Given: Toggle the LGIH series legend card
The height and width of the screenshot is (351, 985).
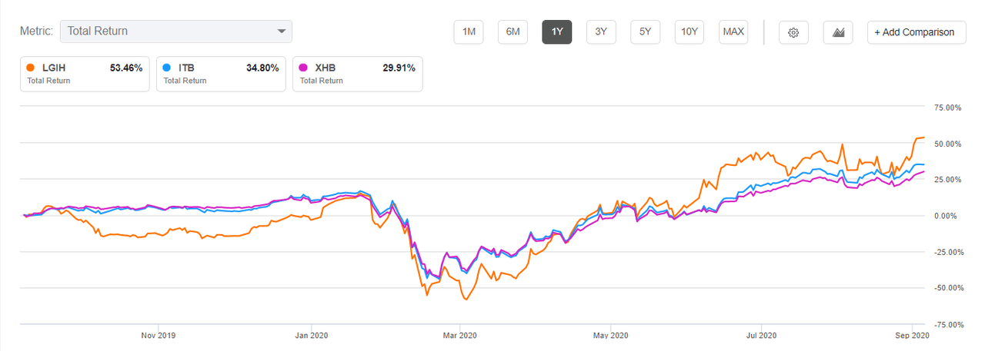Looking at the screenshot, I should [85, 74].
